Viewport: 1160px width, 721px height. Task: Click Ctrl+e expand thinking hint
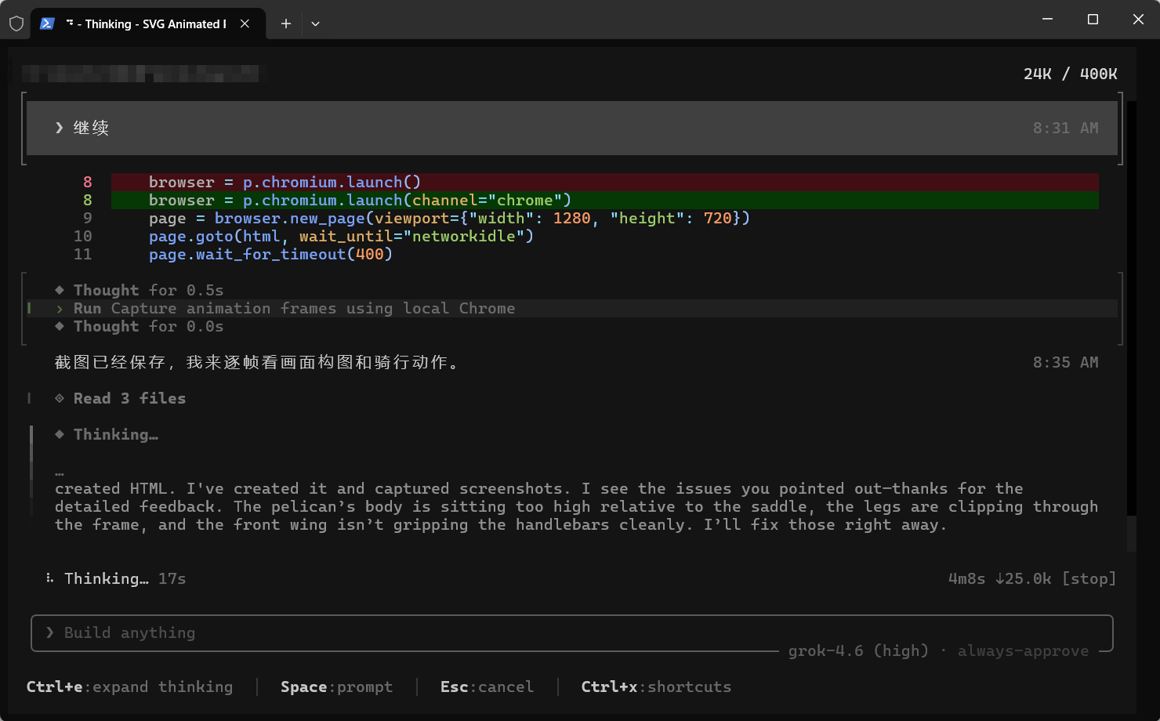point(129,687)
